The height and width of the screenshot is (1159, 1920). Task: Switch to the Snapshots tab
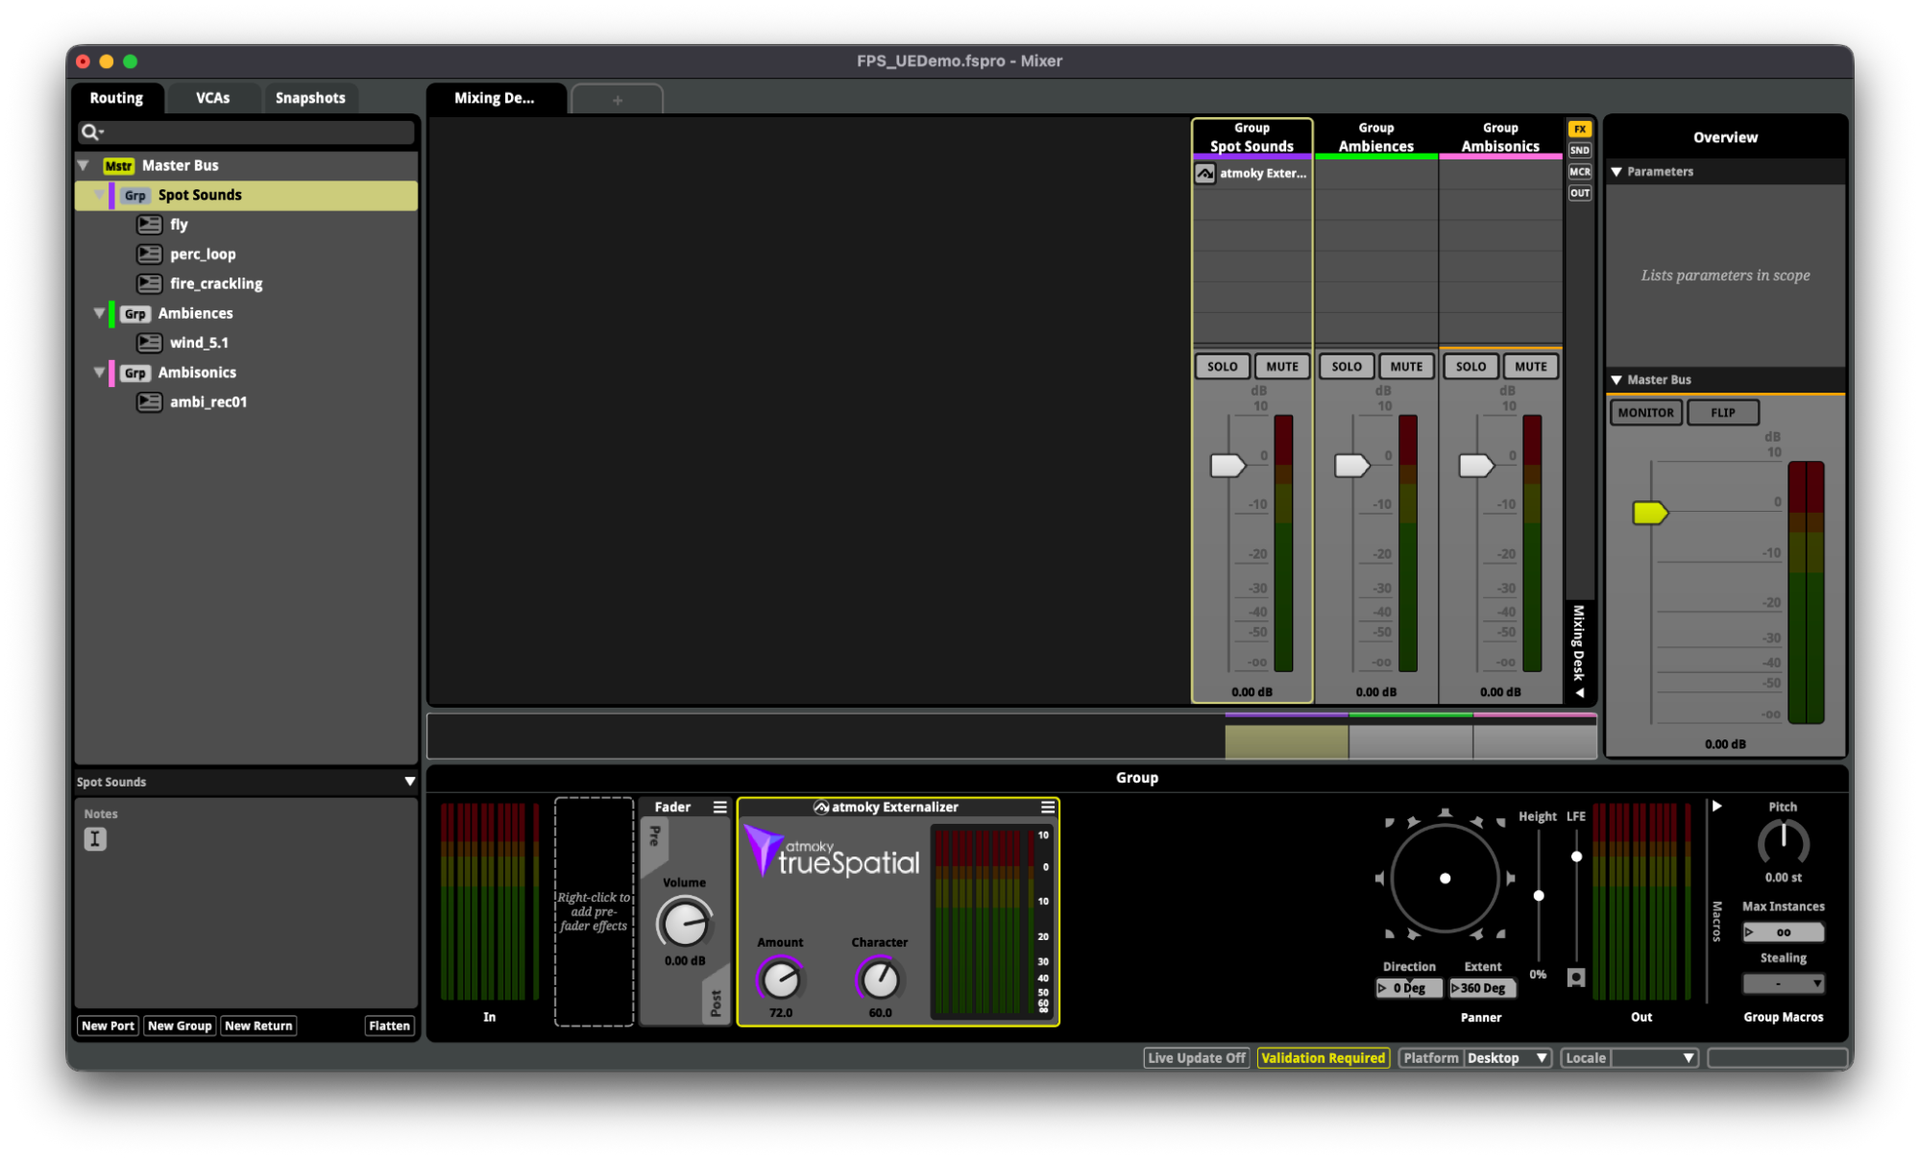310,98
